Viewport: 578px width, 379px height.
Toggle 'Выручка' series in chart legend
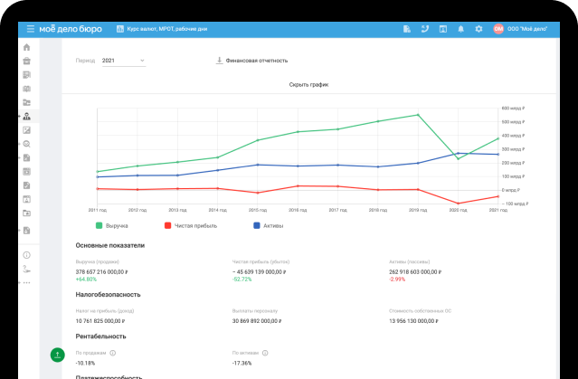110,224
